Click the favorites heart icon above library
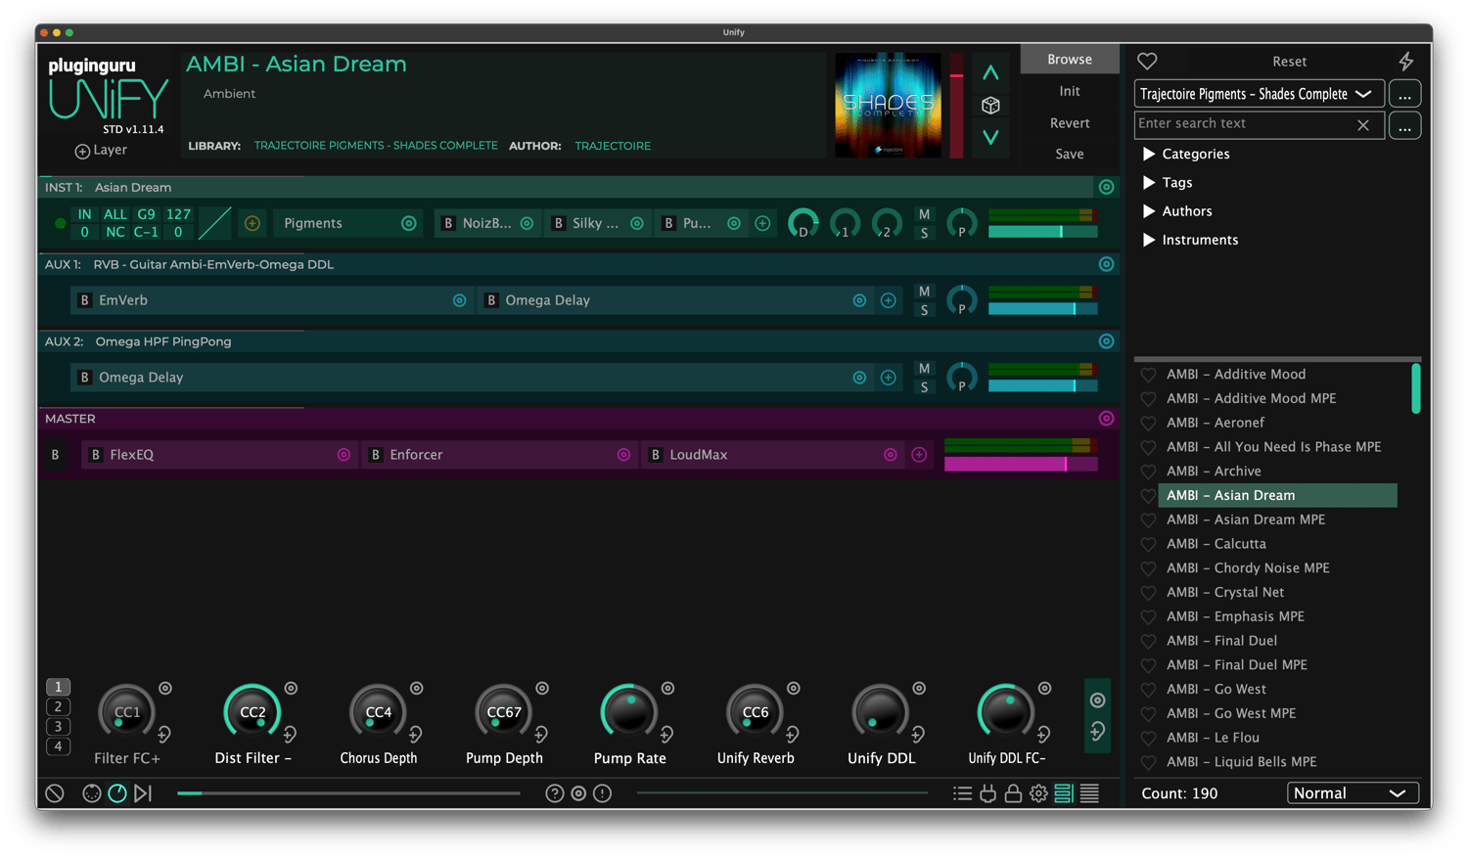 [1147, 62]
